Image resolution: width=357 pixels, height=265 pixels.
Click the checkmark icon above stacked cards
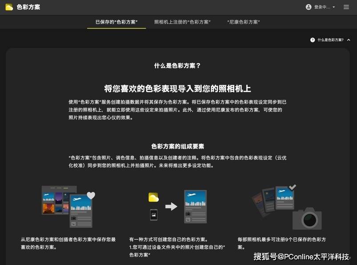coord(292,188)
